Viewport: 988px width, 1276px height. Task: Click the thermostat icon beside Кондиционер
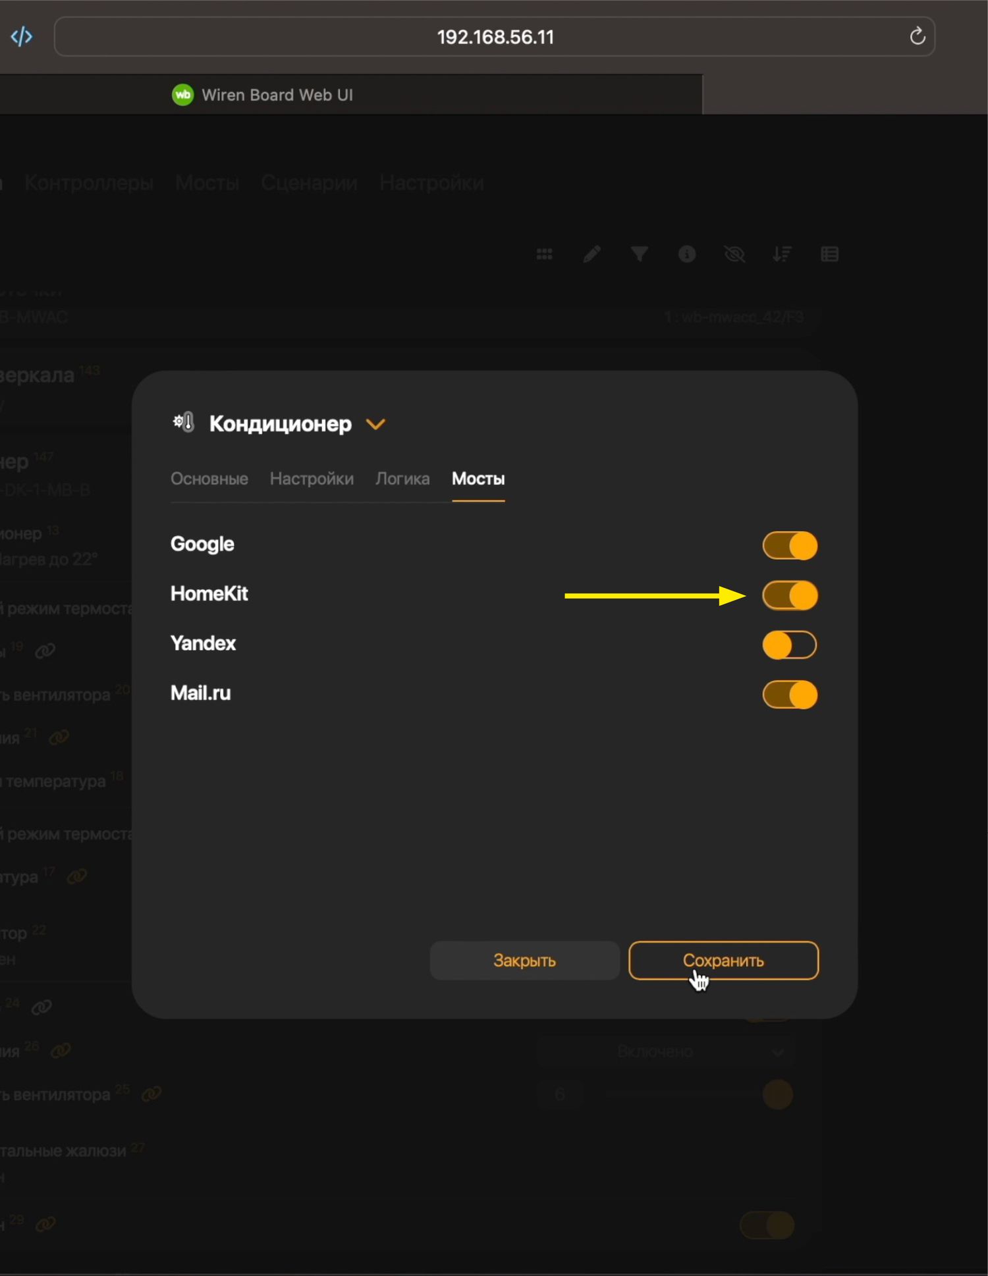(184, 423)
